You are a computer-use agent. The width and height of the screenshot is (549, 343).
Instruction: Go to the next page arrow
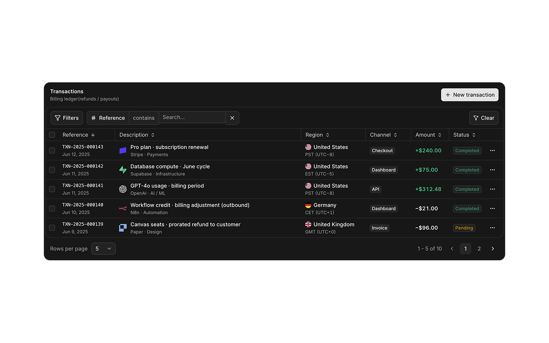pos(493,248)
